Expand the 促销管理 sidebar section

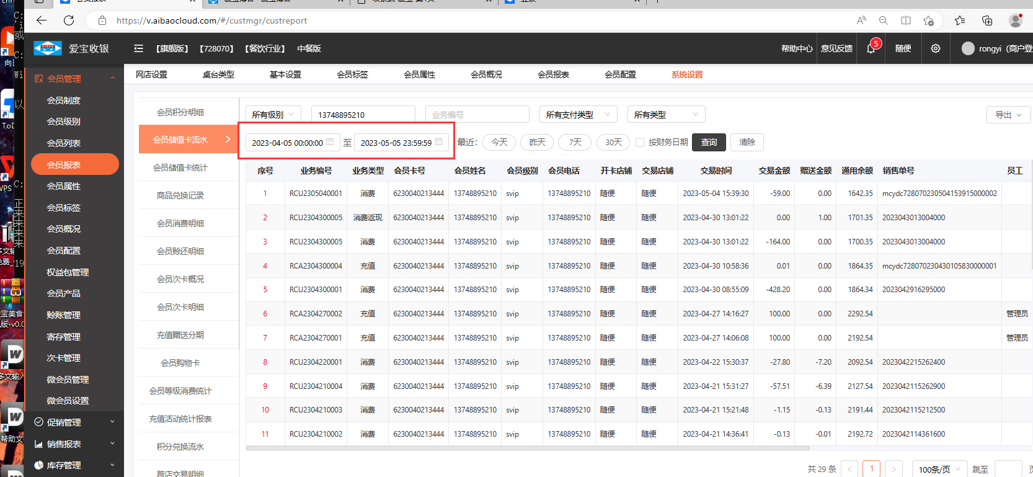point(74,422)
